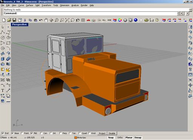Viewport: 193px width, 140px height.
Task: Enable the Perp osnap checkbox
Action: [60, 133]
